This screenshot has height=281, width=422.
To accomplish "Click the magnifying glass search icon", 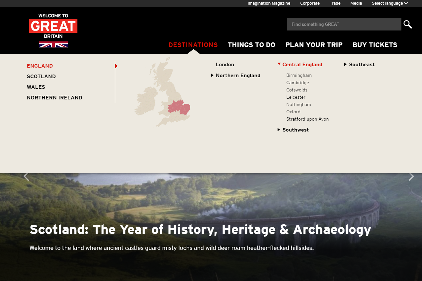I will coord(407,24).
